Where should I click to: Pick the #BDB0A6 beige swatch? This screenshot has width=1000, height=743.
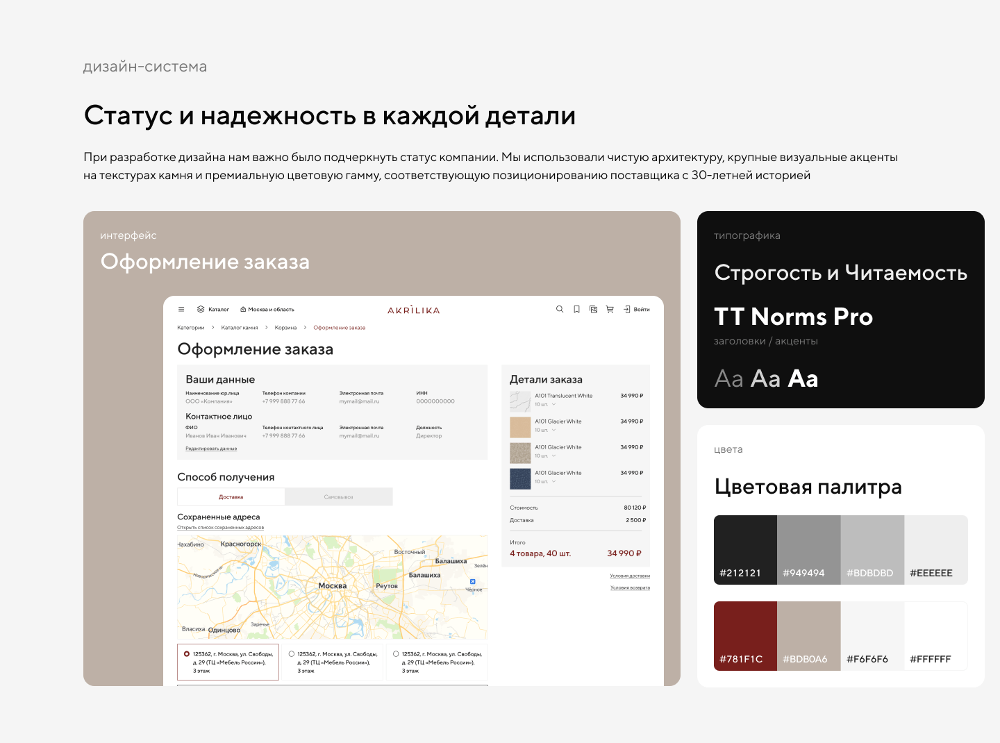809,636
